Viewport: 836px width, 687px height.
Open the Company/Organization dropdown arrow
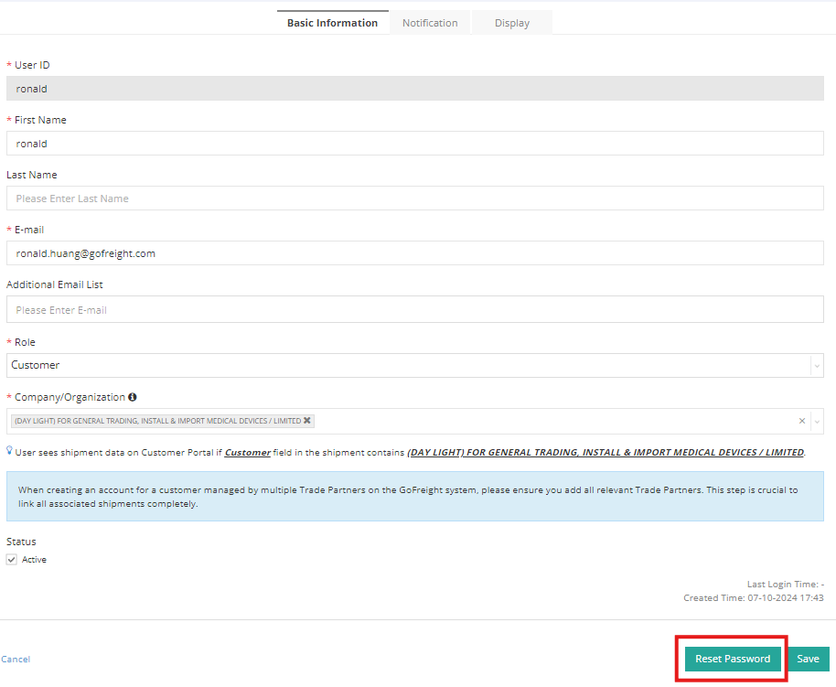click(x=817, y=421)
